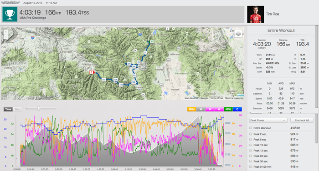319x171 pixels.
Task: Enable the Peak 30 sec checkbox
Action: pyautogui.click(x=251, y=161)
